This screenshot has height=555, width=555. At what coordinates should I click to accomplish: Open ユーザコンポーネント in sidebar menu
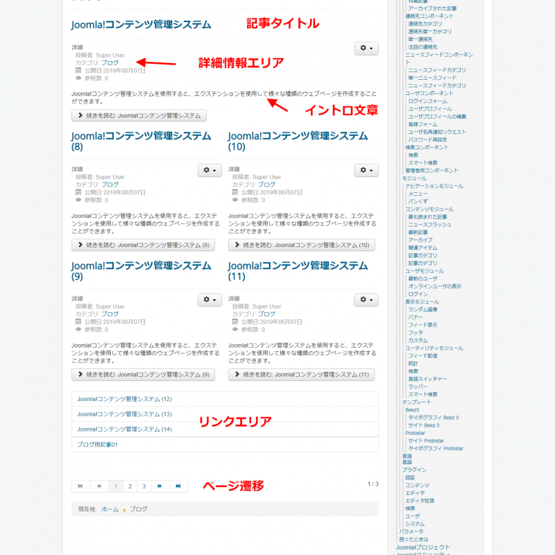pos(429,94)
